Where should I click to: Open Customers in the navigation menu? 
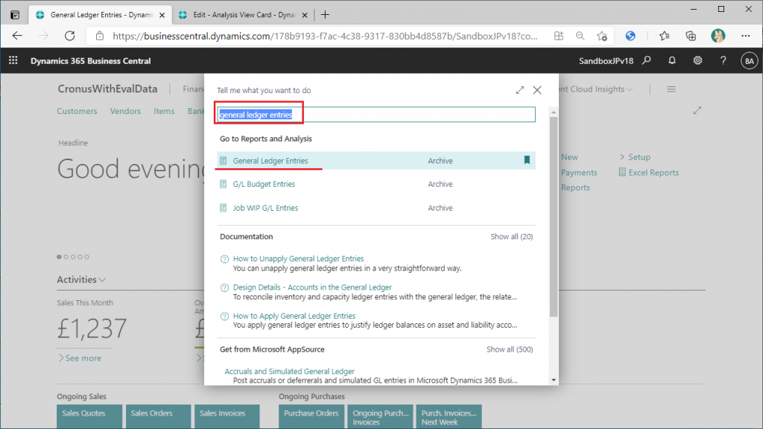click(x=77, y=111)
